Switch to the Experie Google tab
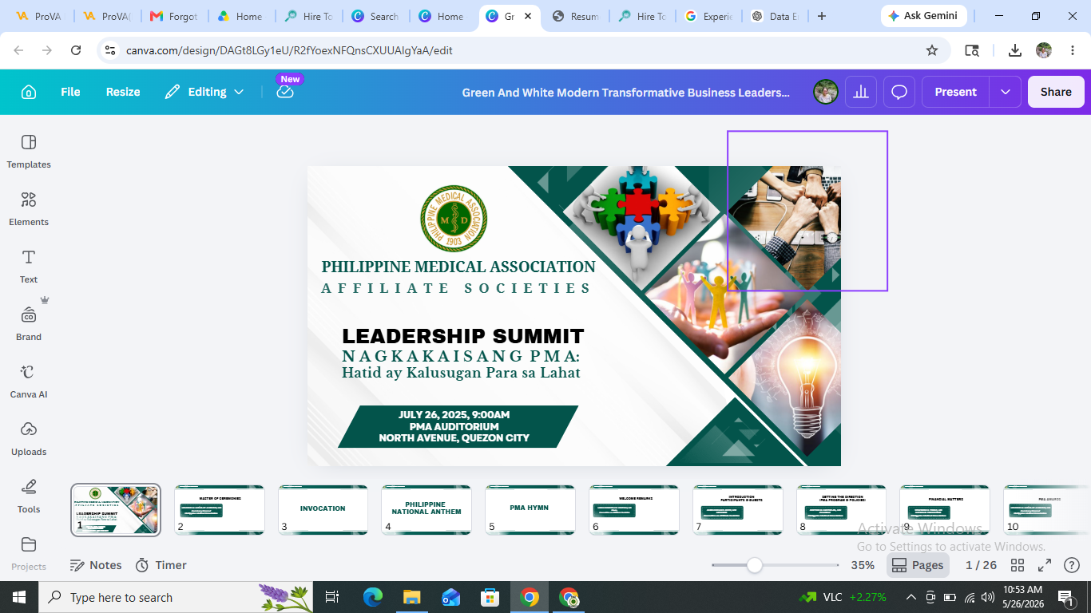The image size is (1091, 613). (709, 16)
